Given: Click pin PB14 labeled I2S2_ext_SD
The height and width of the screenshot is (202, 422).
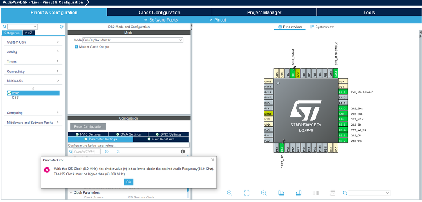Looking at the screenshot, I should tap(342, 130).
